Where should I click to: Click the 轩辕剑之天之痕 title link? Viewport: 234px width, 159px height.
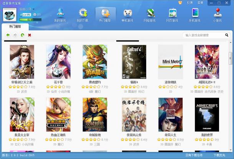pyautogui.click(x=22, y=82)
